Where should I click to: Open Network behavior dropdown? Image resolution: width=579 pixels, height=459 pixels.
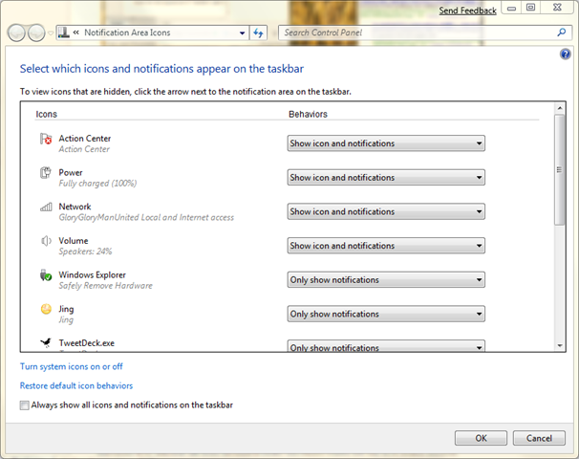tap(386, 211)
